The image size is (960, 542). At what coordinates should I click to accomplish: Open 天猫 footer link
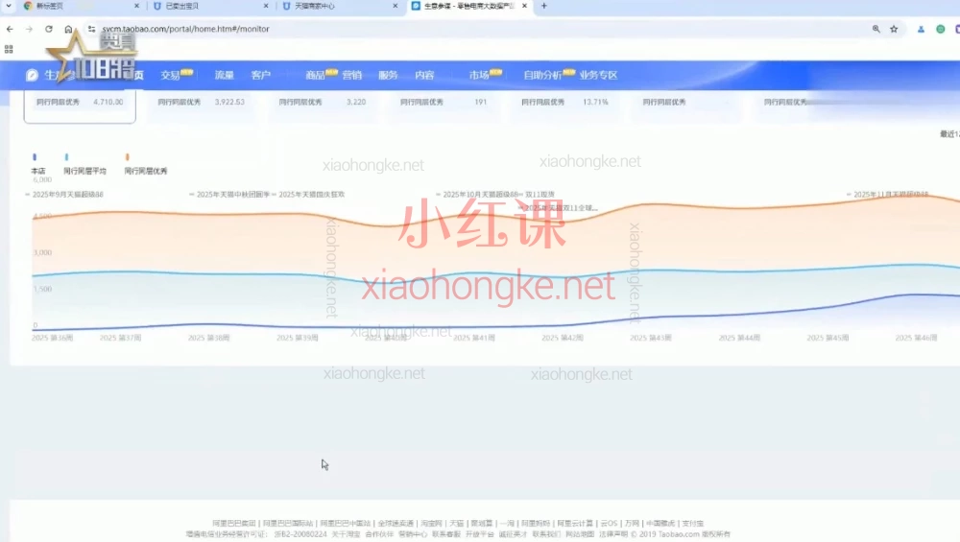tap(457, 524)
